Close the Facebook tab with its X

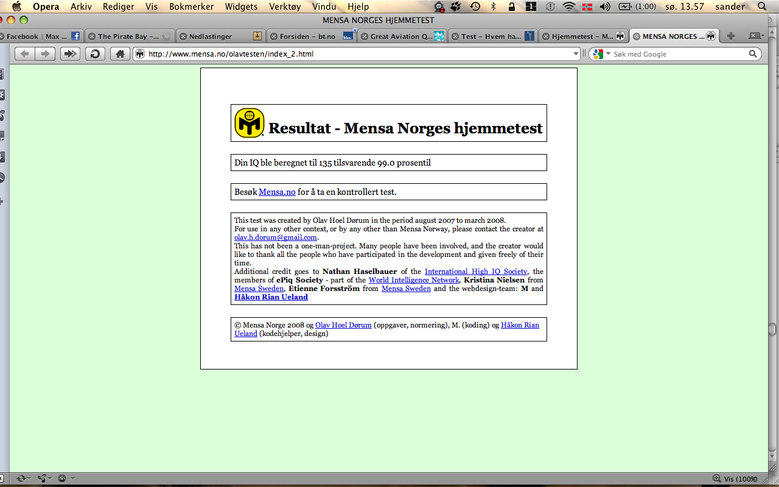2,37
